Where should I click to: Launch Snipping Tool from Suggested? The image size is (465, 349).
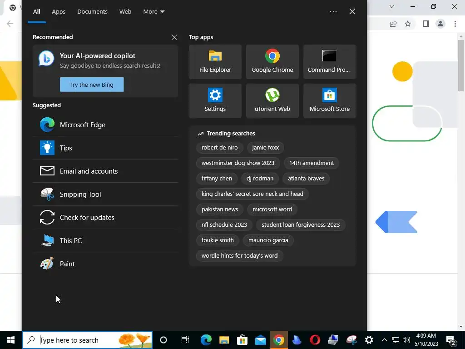(x=105, y=194)
